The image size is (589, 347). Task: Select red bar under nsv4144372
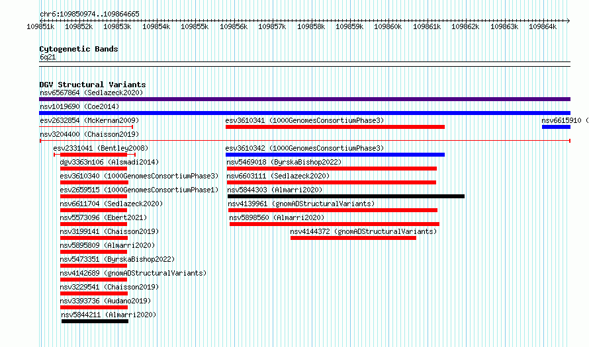click(x=353, y=238)
